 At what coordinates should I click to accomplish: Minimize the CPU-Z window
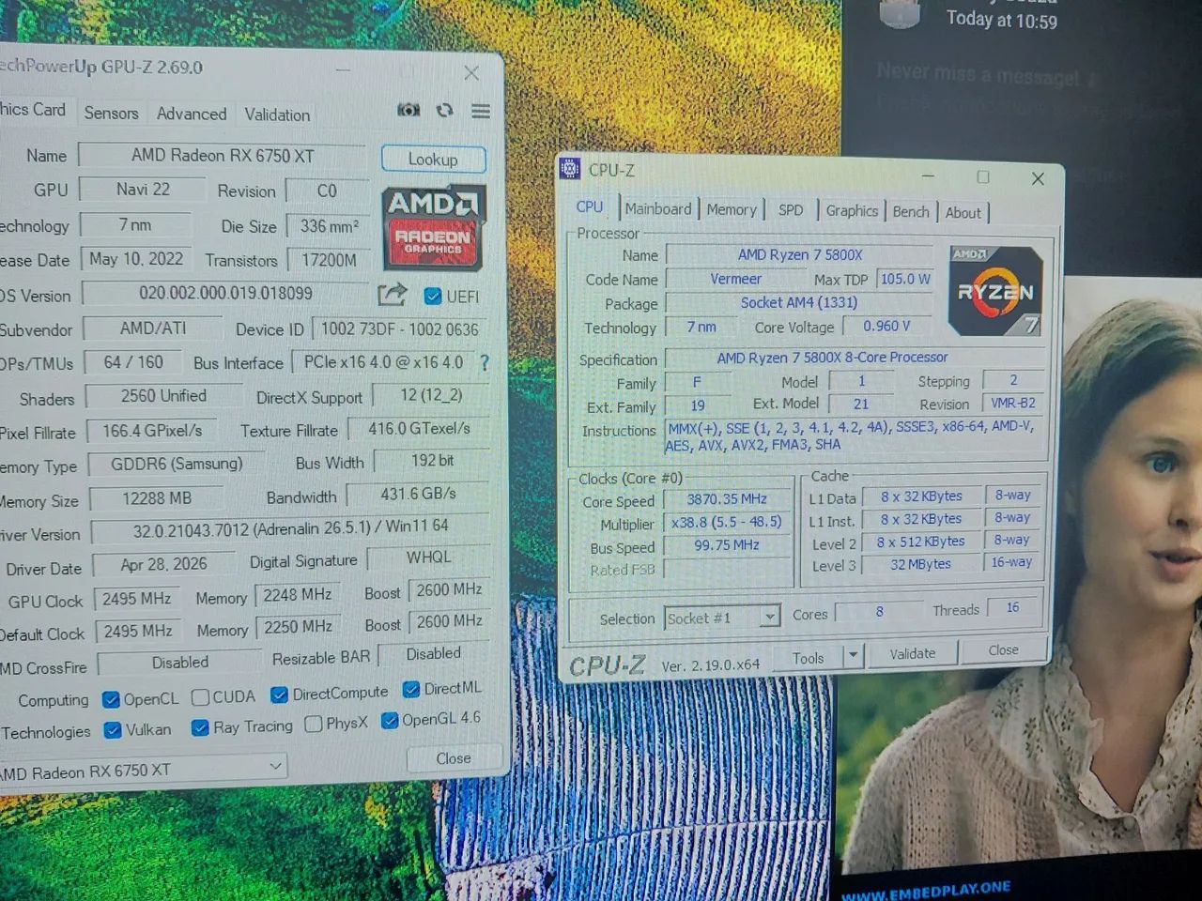pos(928,176)
